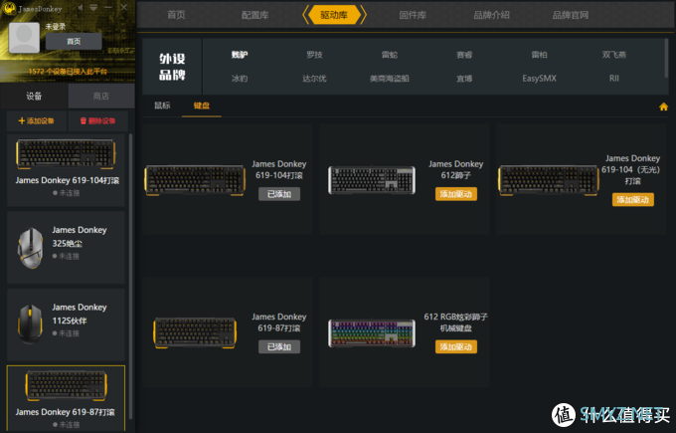Viewport: 676px width, 433px height.
Task: Click 添加驱动 button for 612蹄子
Action: (456, 194)
